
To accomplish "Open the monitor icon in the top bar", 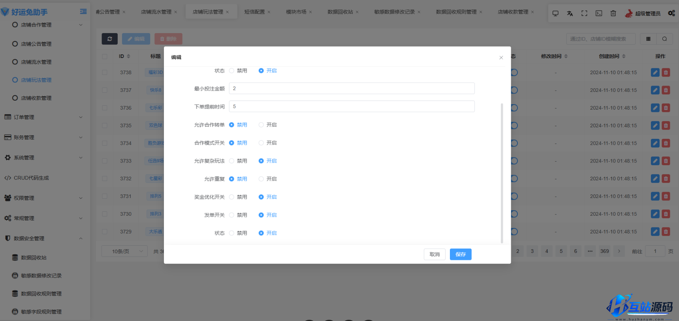I will [555, 13].
